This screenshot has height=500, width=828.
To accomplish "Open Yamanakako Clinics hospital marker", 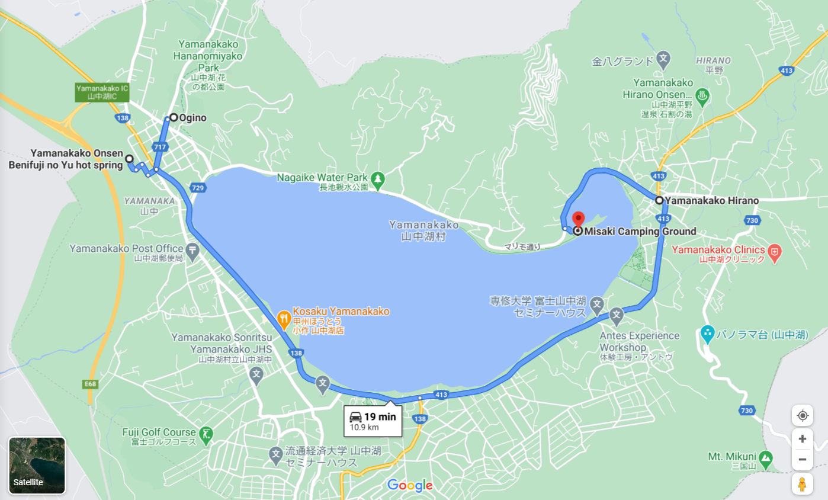I will click(774, 251).
